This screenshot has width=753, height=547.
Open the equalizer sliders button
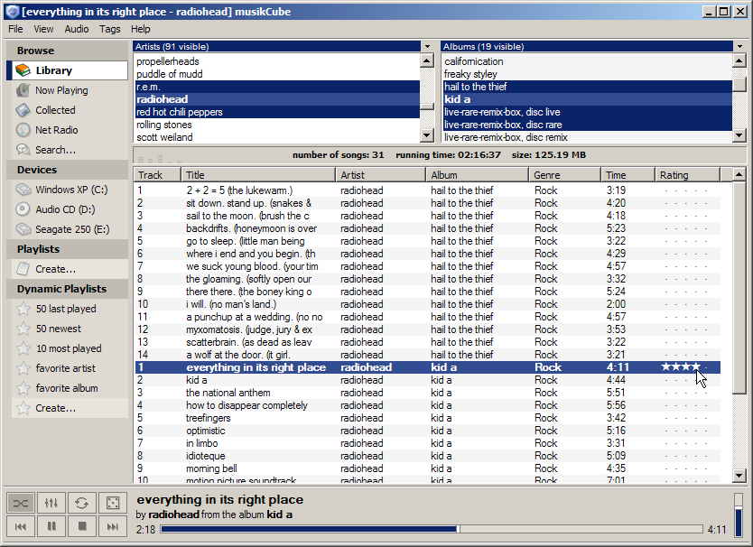pyautogui.click(x=51, y=503)
